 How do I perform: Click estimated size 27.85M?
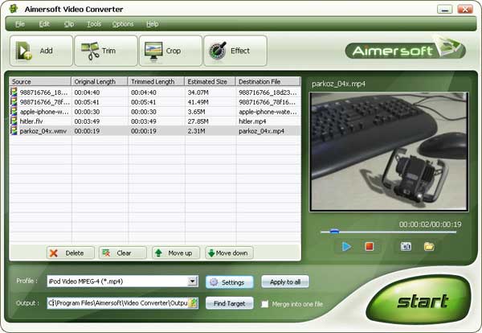pyautogui.click(x=198, y=121)
